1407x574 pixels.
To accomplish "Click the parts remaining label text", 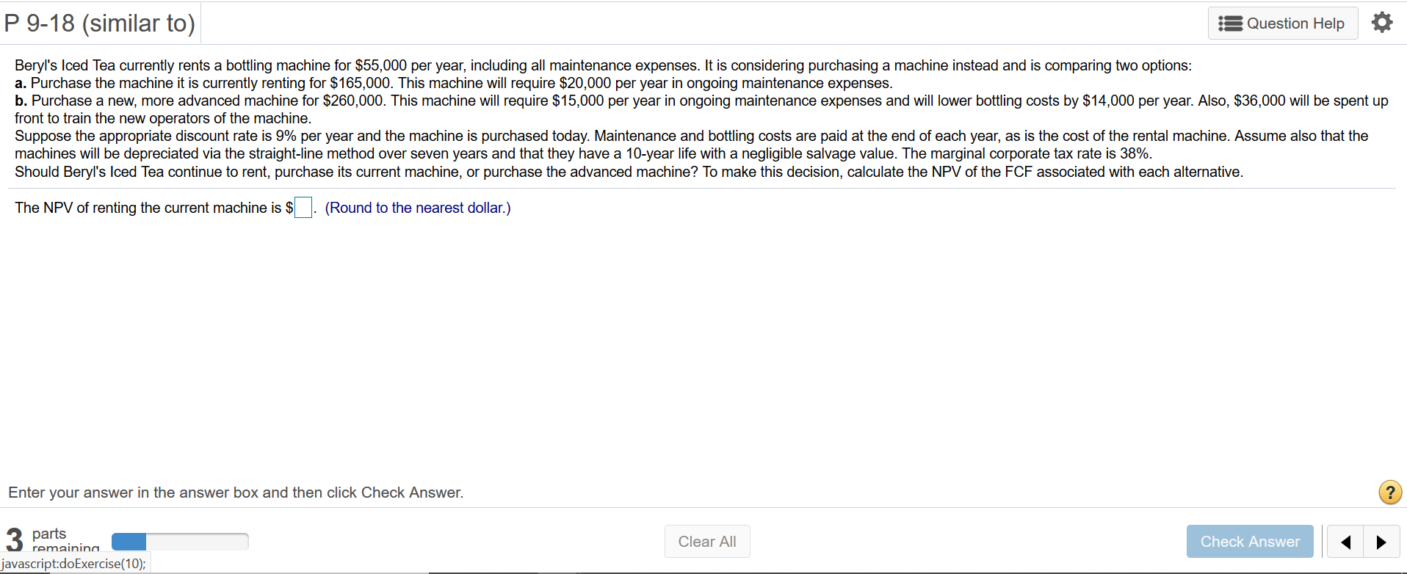I will click(65, 540).
